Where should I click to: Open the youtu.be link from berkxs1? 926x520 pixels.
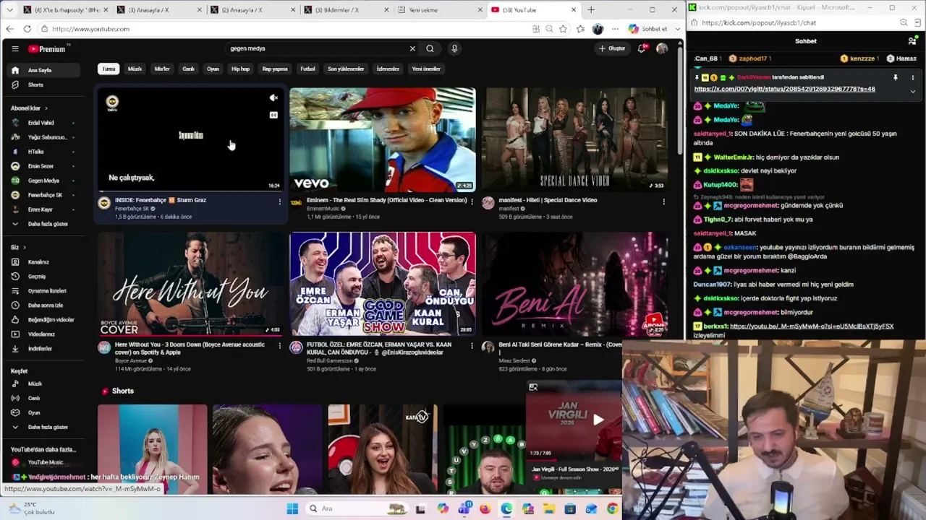click(x=812, y=326)
